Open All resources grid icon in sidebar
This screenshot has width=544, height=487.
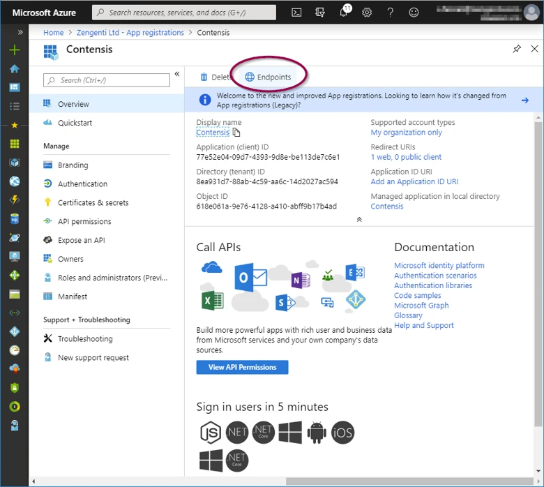pos(15,144)
